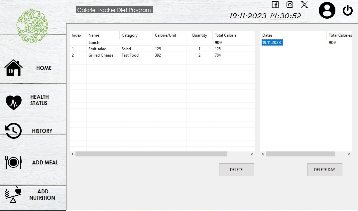
Task: Click the house Home icon
Action: [x=14, y=68]
